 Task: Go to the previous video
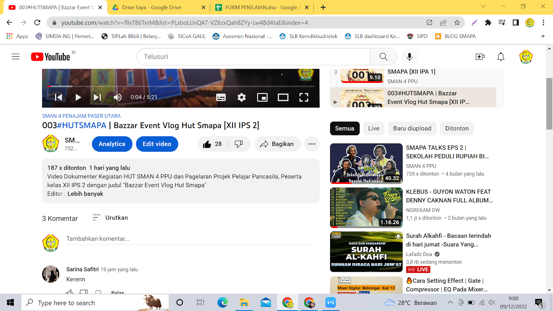point(58,97)
